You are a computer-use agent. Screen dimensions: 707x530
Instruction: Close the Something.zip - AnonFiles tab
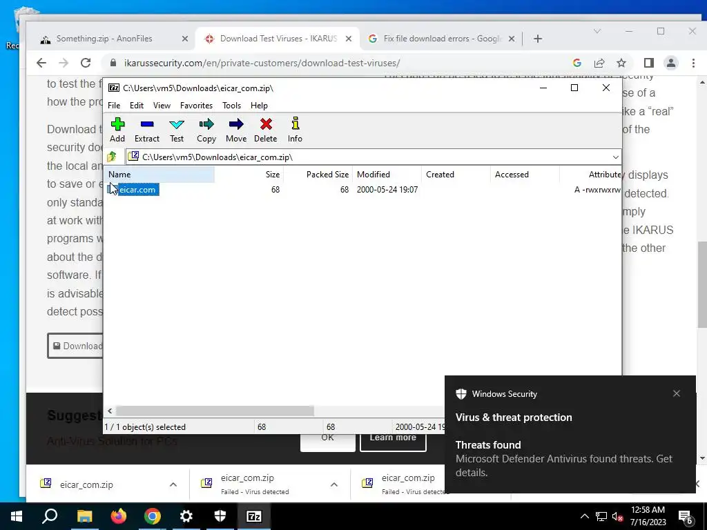pyautogui.click(x=185, y=39)
